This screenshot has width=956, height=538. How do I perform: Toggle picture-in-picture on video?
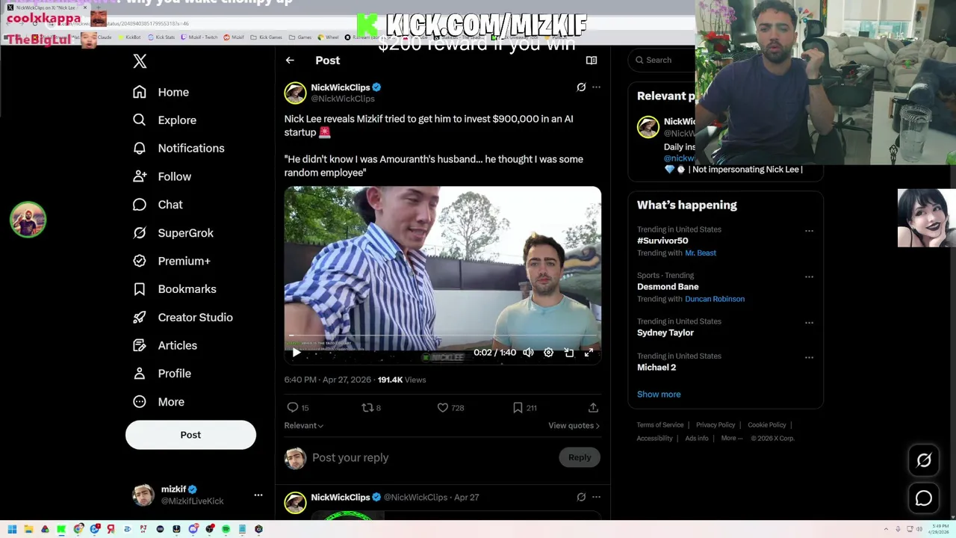coord(568,353)
